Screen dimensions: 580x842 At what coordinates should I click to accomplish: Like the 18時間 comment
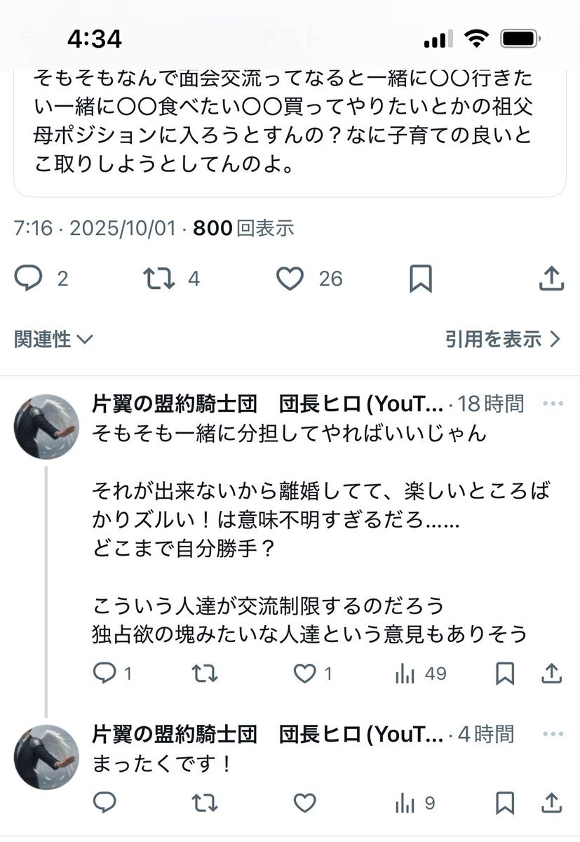tap(304, 674)
